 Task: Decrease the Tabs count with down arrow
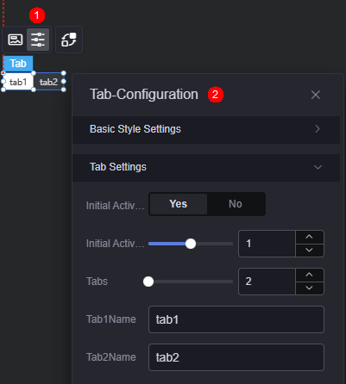click(310, 288)
